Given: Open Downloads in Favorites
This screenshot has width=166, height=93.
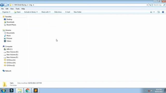Looking at the screenshot, I should pyautogui.click(x=10, y=22).
